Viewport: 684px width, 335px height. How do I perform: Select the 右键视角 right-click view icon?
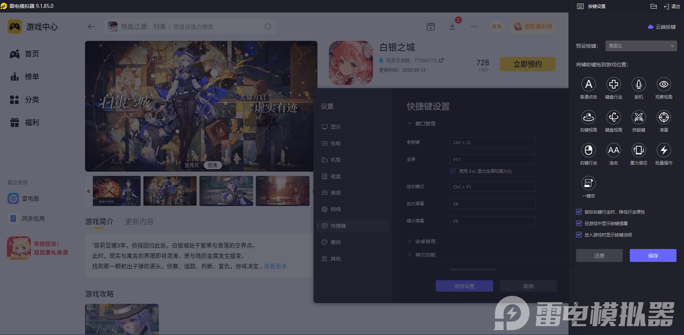click(589, 117)
